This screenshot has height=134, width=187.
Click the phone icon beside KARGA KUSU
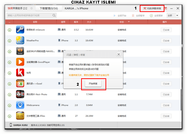[11, 125]
